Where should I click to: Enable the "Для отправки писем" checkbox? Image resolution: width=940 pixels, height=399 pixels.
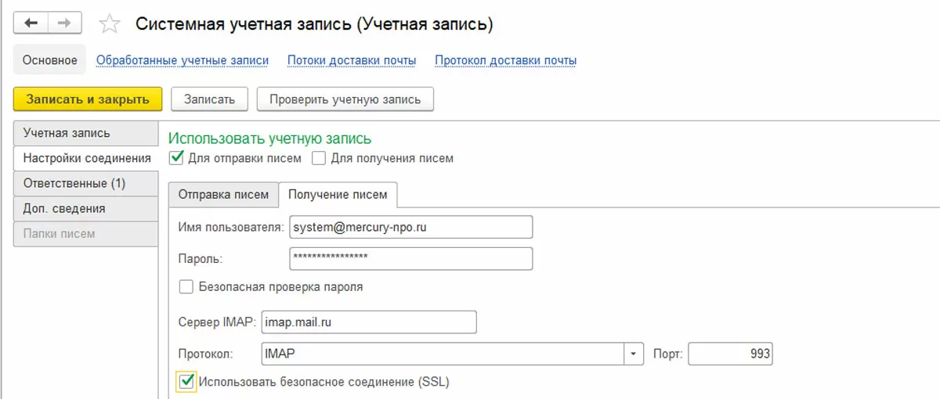click(176, 158)
